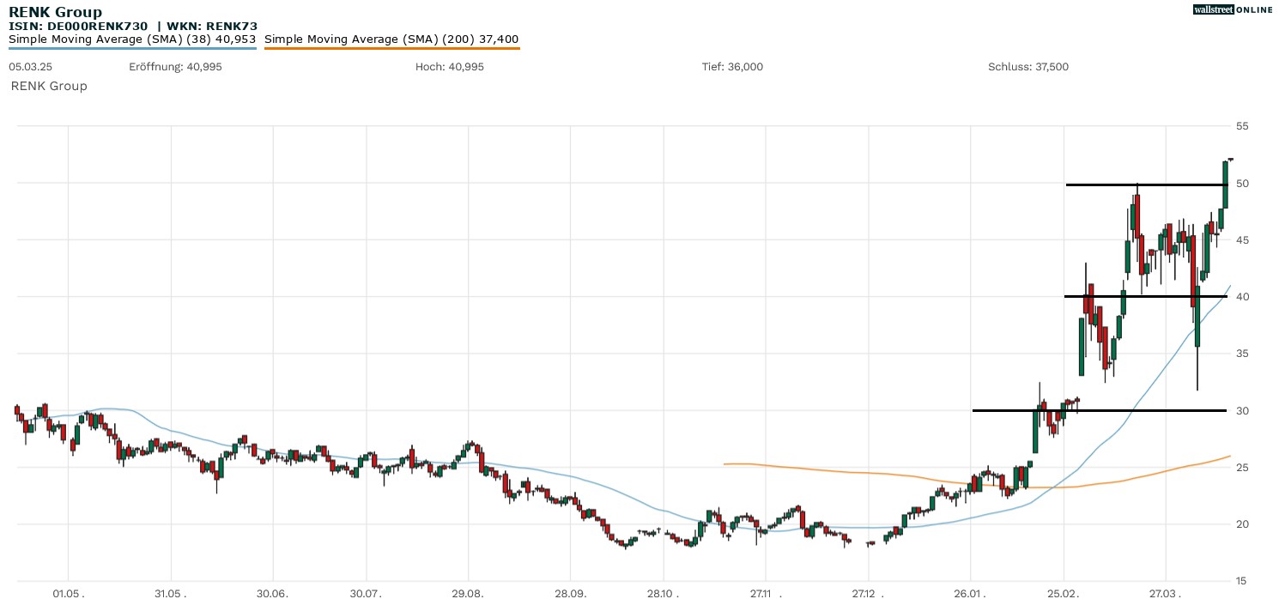Screen dimensions: 1279x599
Task: Click the Schluss: 37,500 value
Action: tap(1028, 66)
